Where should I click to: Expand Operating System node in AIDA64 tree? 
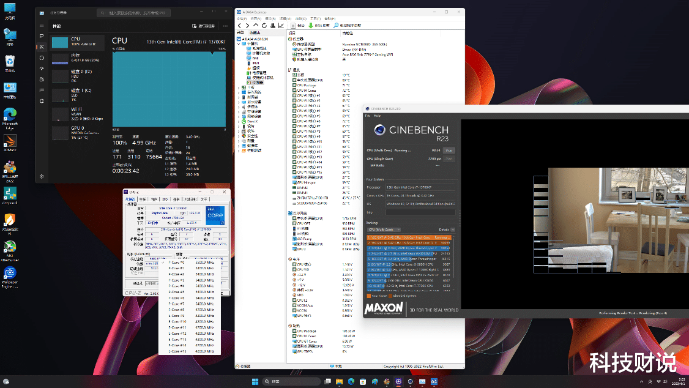pyautogui.click(x=239, y=92)
